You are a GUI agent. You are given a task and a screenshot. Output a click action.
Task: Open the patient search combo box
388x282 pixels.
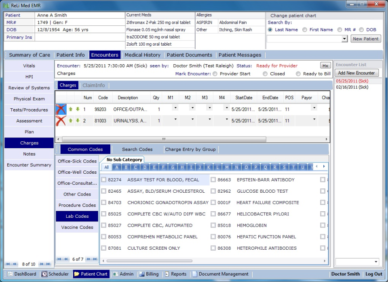click(344, 38)
